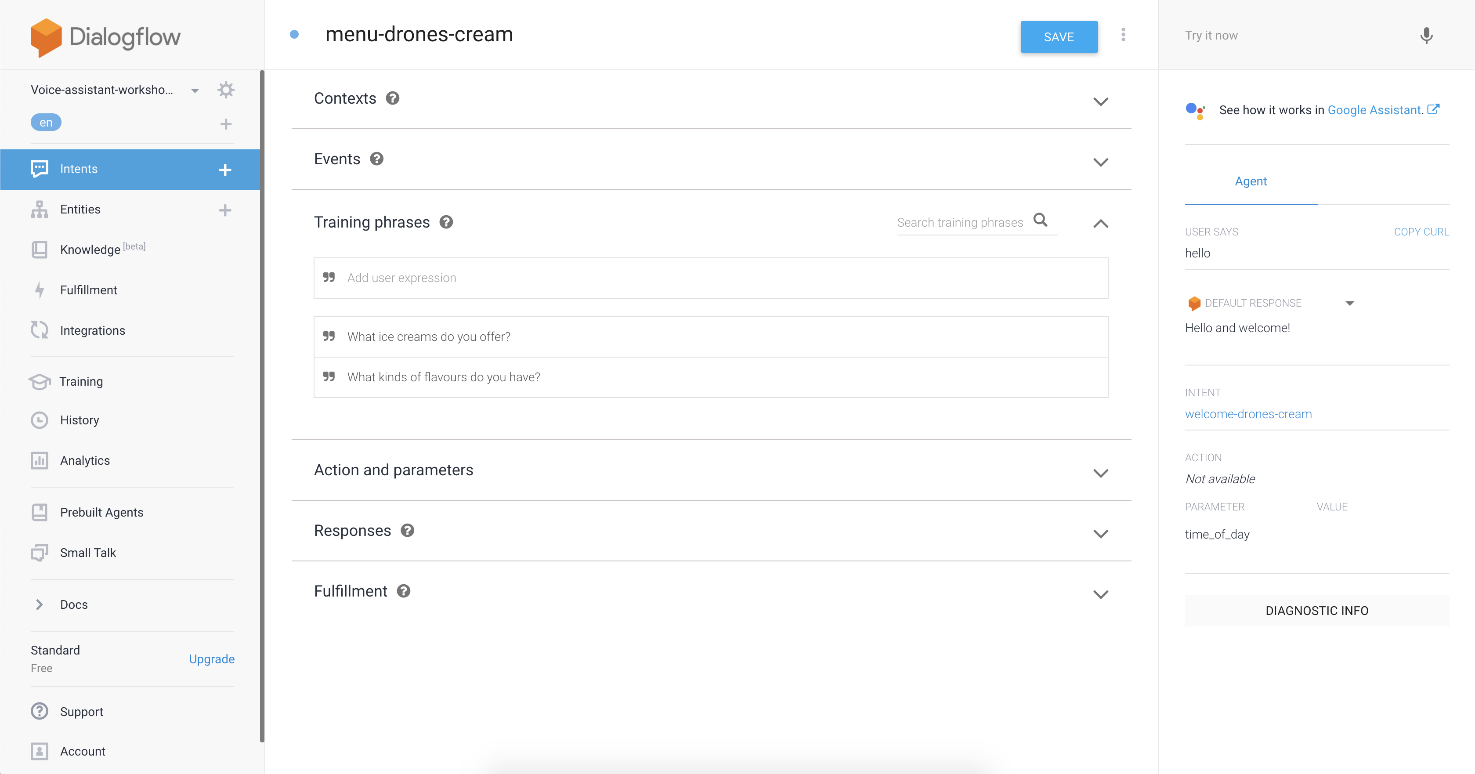
Task: Click the COPY CURL link
Action: point(1421,232)
